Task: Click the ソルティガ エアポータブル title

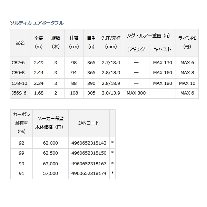Action: 37,23
